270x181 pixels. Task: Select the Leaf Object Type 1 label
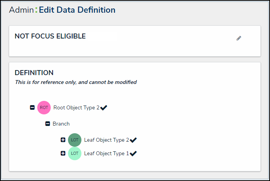tap(106, 154)
